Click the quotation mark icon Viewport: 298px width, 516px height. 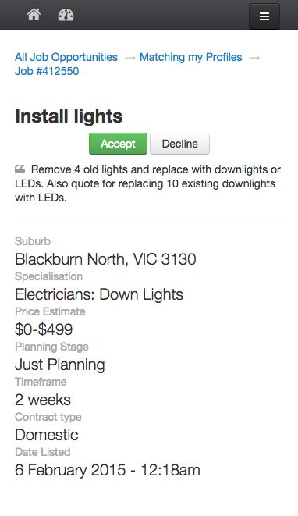coord(20,169)
